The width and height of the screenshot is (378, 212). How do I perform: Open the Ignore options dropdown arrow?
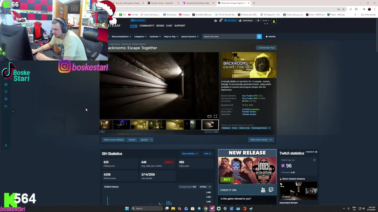pos(151,140)
